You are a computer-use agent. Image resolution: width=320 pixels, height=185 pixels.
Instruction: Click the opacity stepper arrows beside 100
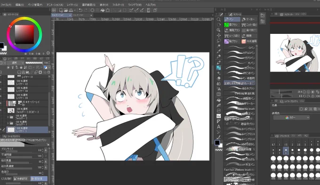click(49, 63)
